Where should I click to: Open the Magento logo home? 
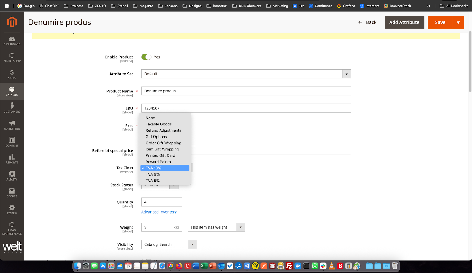click(12, 22)
